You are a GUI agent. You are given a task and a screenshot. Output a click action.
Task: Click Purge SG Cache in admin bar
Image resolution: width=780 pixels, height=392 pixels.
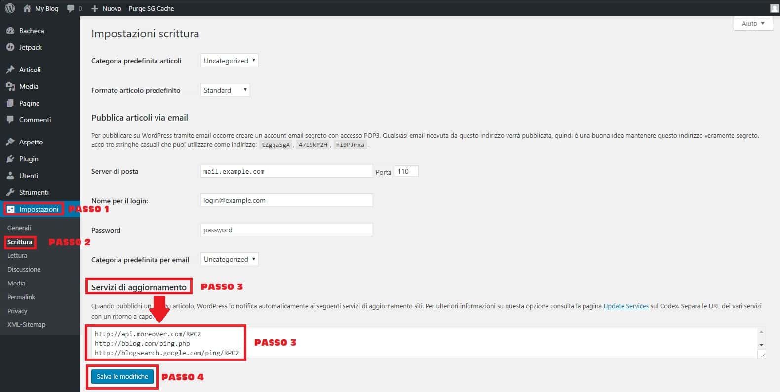tap(151, 8)
